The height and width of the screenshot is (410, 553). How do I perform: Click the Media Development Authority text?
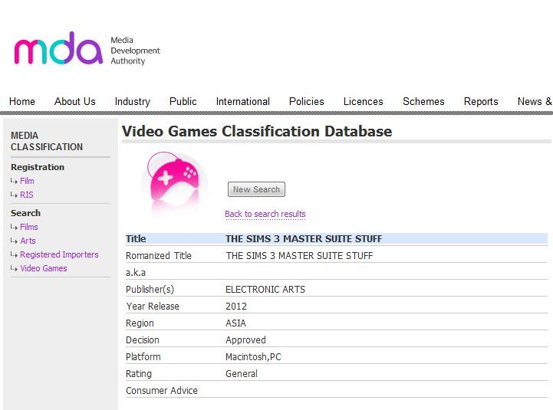tap(135, 51)
